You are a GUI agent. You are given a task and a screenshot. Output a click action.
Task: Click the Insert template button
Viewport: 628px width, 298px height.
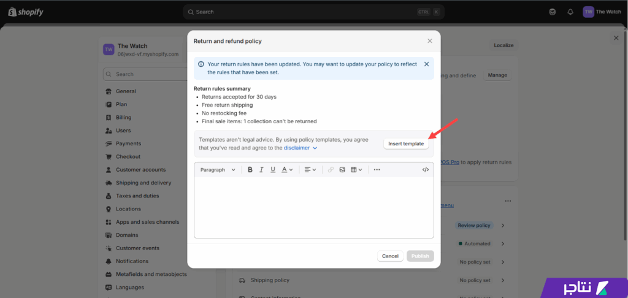[406, 143]
